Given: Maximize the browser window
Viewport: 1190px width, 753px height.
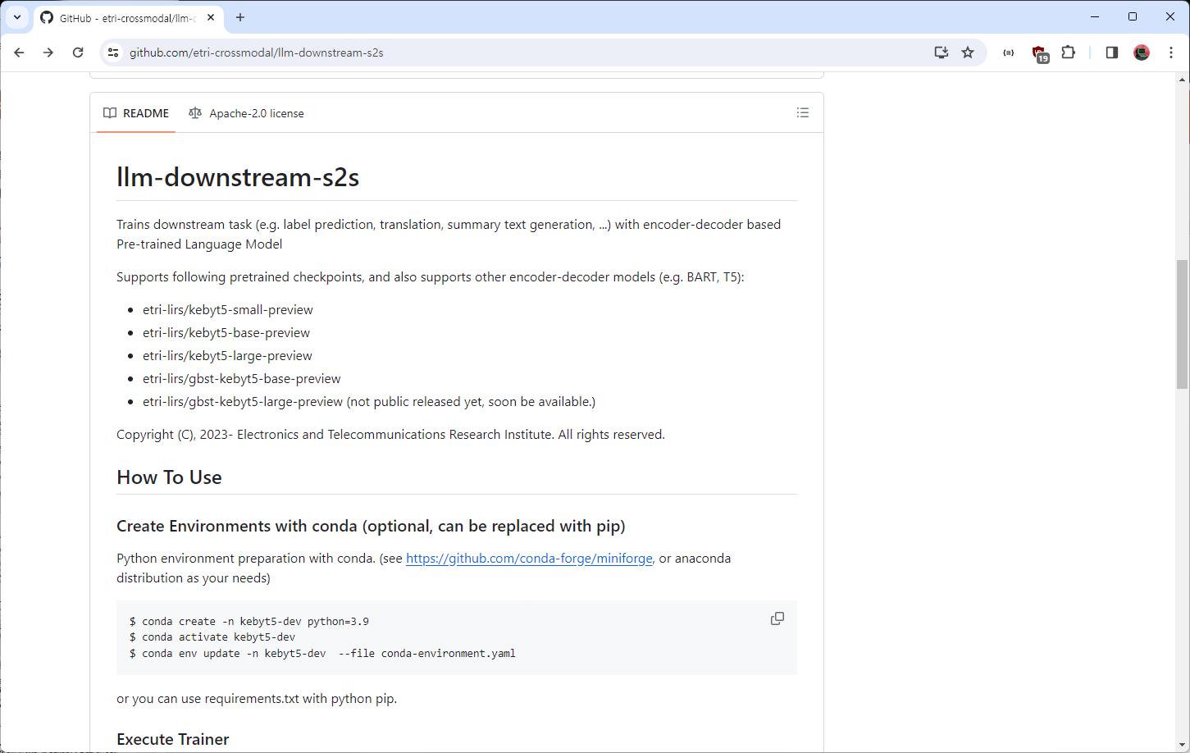Looking at the screenshot, I should [x=1133, y=16].
